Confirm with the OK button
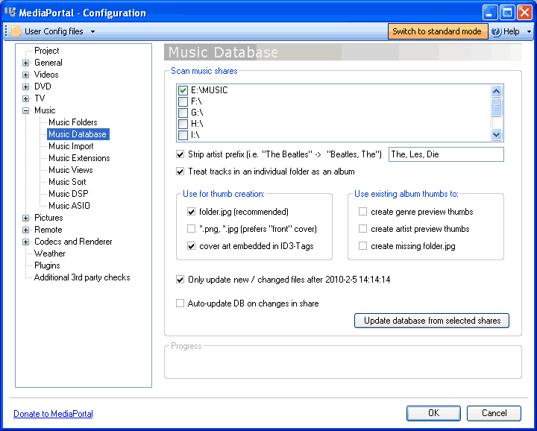 pos(433,413)
